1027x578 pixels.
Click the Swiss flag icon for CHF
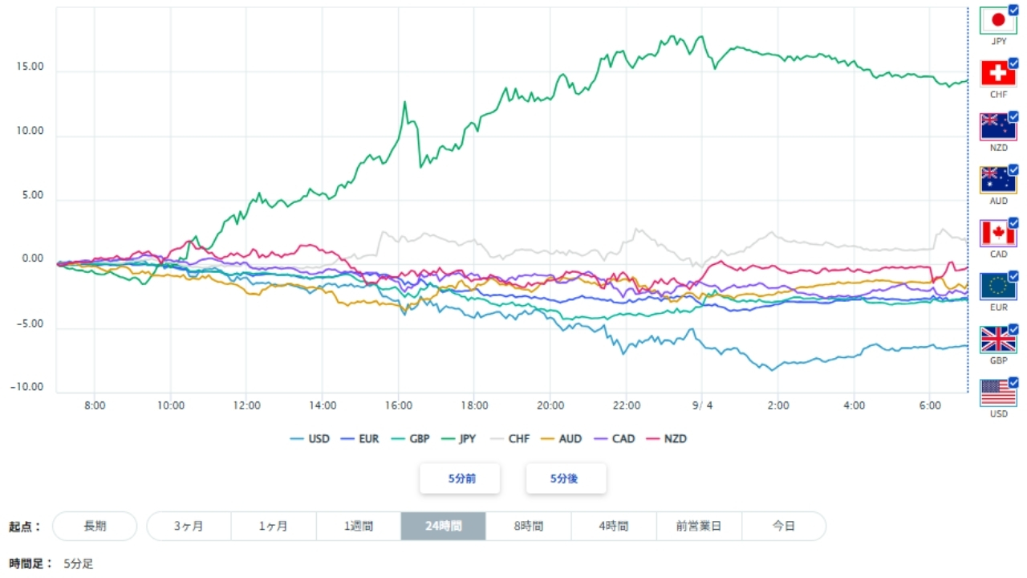click(x=998, y=74)
